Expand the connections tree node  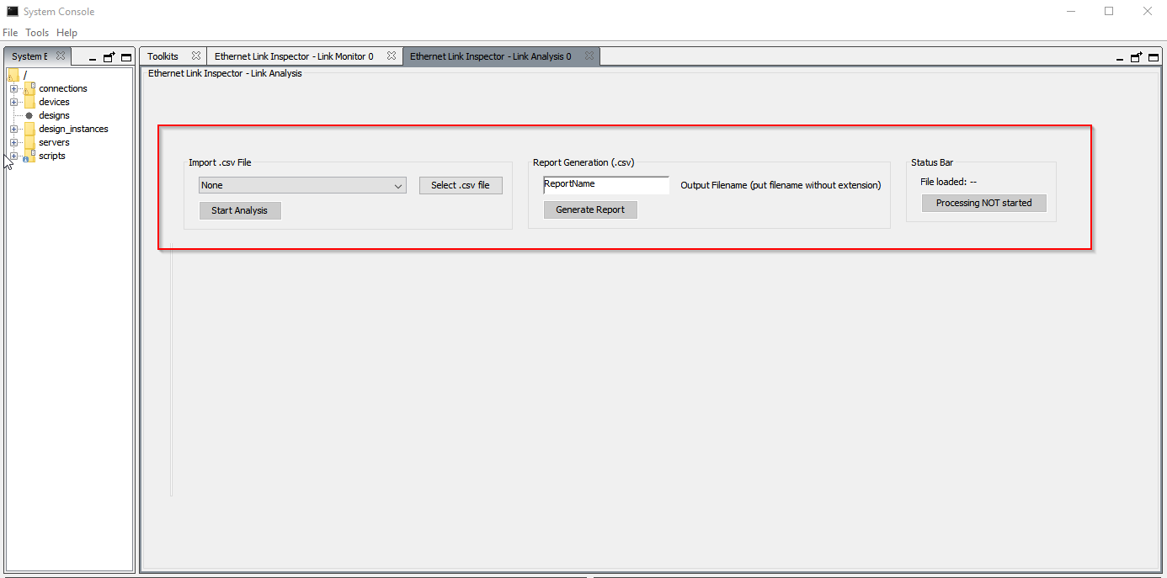pyautogui.click(x=13, y=88)
